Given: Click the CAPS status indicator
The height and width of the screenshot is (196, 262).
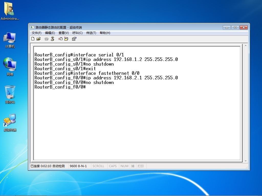Looking at the screenshot, I should pyautogui.click(x=113, y=166).
